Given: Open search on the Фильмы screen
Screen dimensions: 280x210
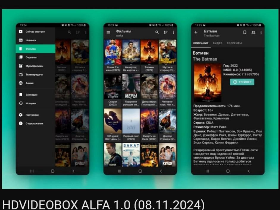Looking at the screenshot, I should click(x=157, y=32).
